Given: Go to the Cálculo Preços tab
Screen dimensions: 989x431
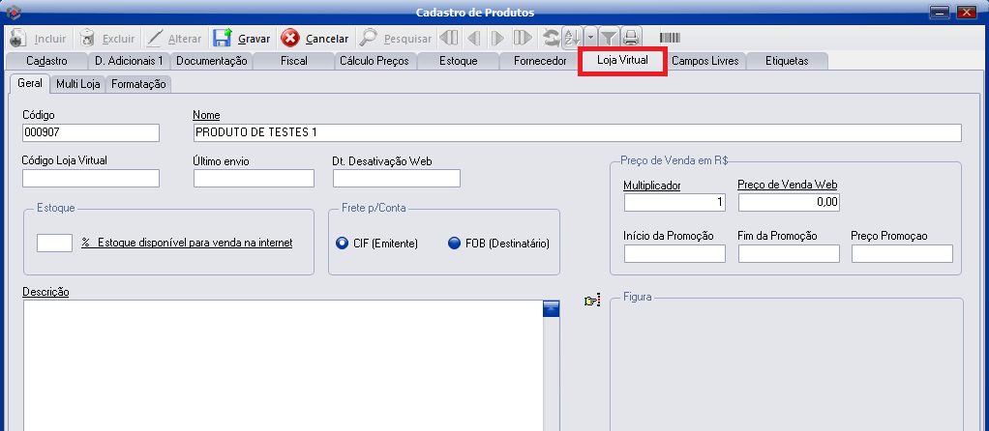Looking at the screenshot, I should [374, 61].
